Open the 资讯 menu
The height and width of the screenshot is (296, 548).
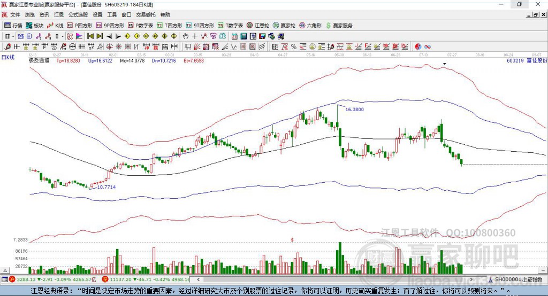point(44,14)
